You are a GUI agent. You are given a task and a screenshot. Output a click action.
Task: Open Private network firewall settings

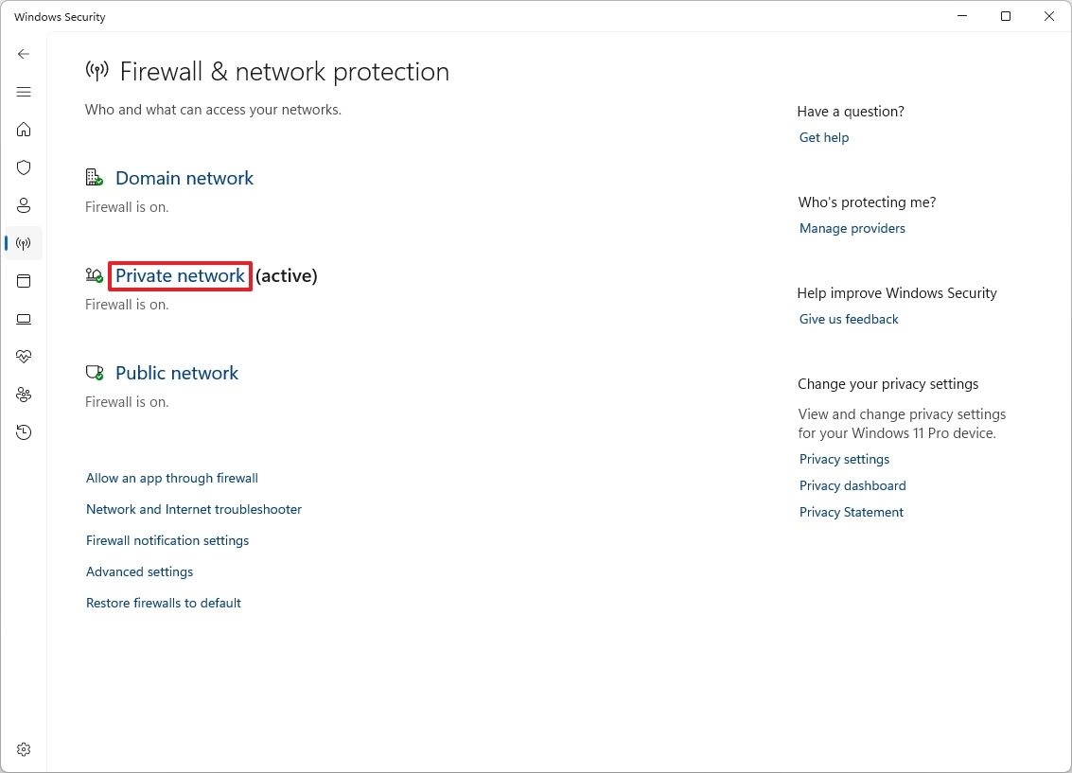coord(179,275)
